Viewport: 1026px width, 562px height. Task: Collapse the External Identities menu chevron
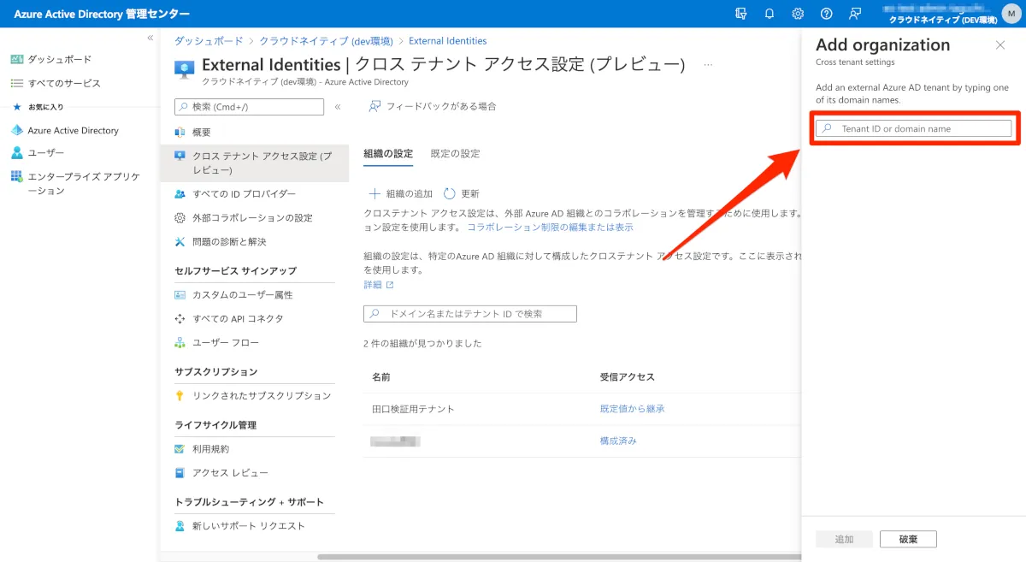coord(338,107)
